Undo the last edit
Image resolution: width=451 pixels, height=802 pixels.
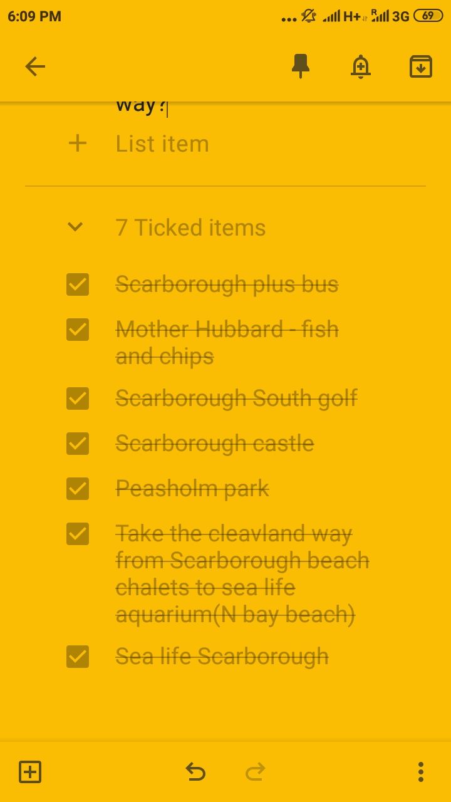point(195,771)
